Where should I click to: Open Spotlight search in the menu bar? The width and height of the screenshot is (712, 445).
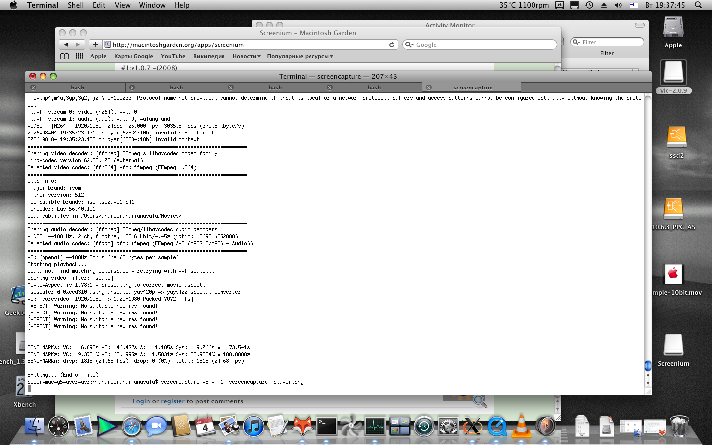click(x=698, y=5)
